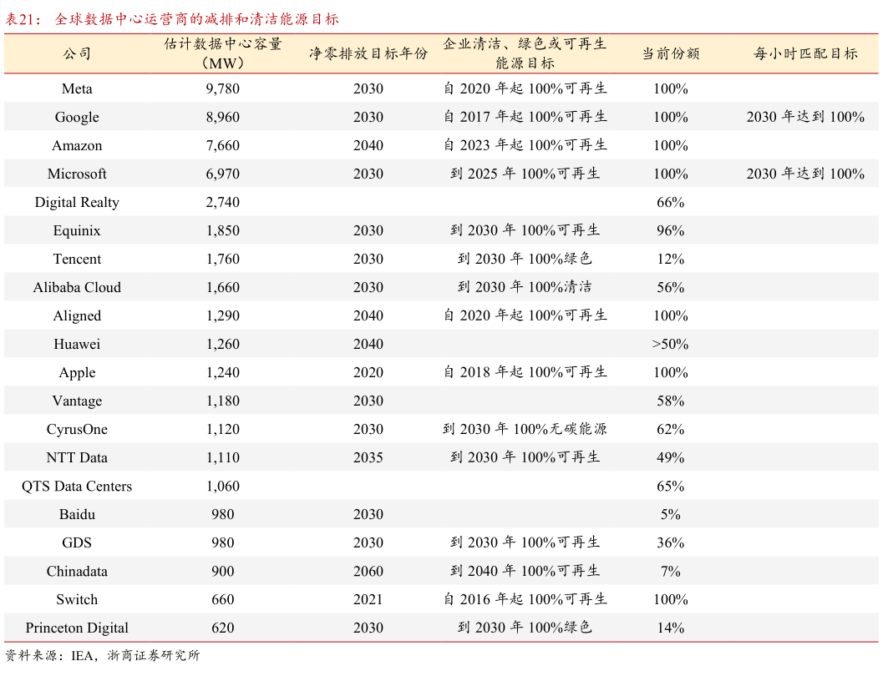Click the 到 2025 年 100%可再生 cell

point(525,174)
